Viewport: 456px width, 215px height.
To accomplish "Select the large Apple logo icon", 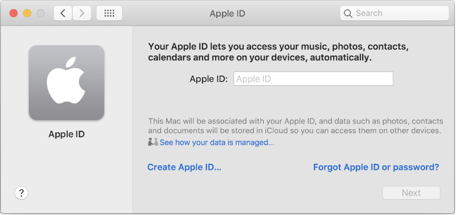I will tap(66, 83).
